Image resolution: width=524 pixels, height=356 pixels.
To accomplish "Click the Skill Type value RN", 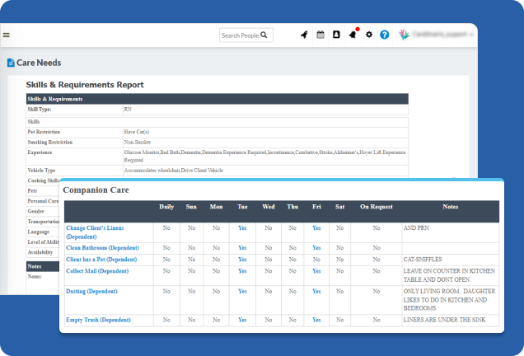I will (128, 110).
